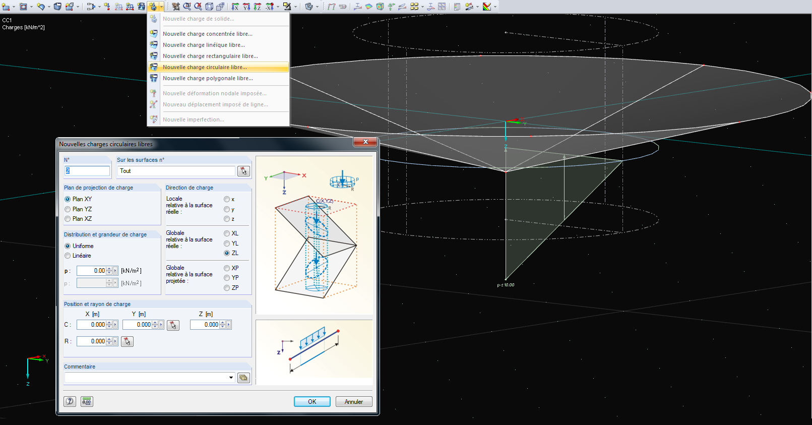The width and height of the screenshot is (812, 425).
Task: Click Annuler to cancel the dialog
Action: 354,402
